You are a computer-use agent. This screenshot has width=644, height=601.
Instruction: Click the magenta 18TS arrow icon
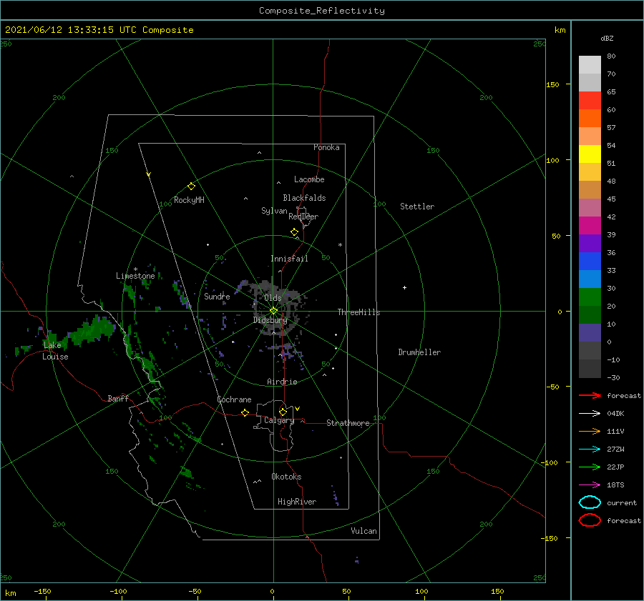(590, 485)
